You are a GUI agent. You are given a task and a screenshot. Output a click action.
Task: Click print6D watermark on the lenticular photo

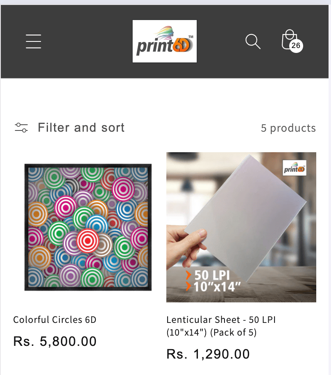[295, 168]
